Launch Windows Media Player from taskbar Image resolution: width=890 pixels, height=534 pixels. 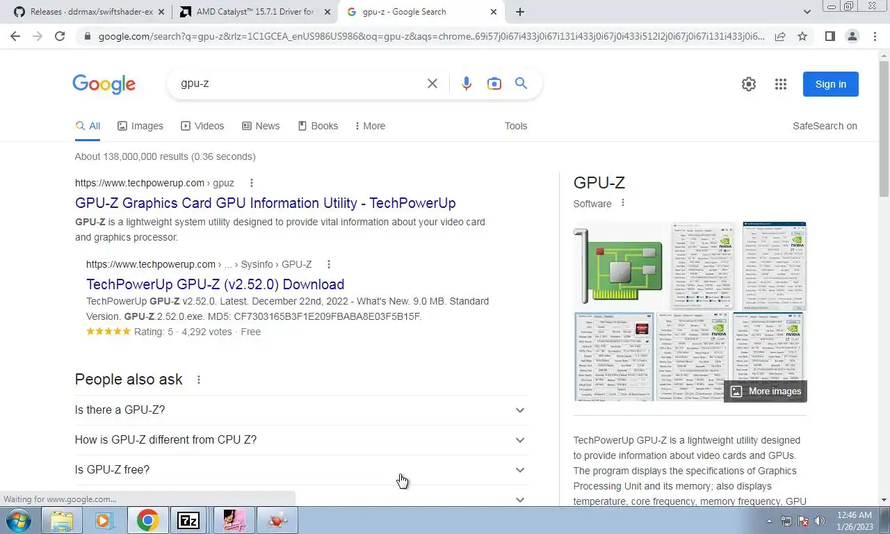click(x=104, y=520)
